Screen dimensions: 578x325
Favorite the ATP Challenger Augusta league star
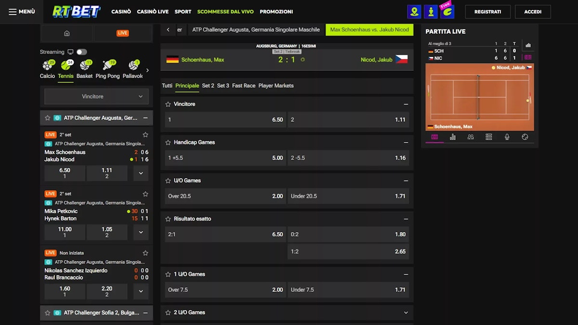pos(48,118)
